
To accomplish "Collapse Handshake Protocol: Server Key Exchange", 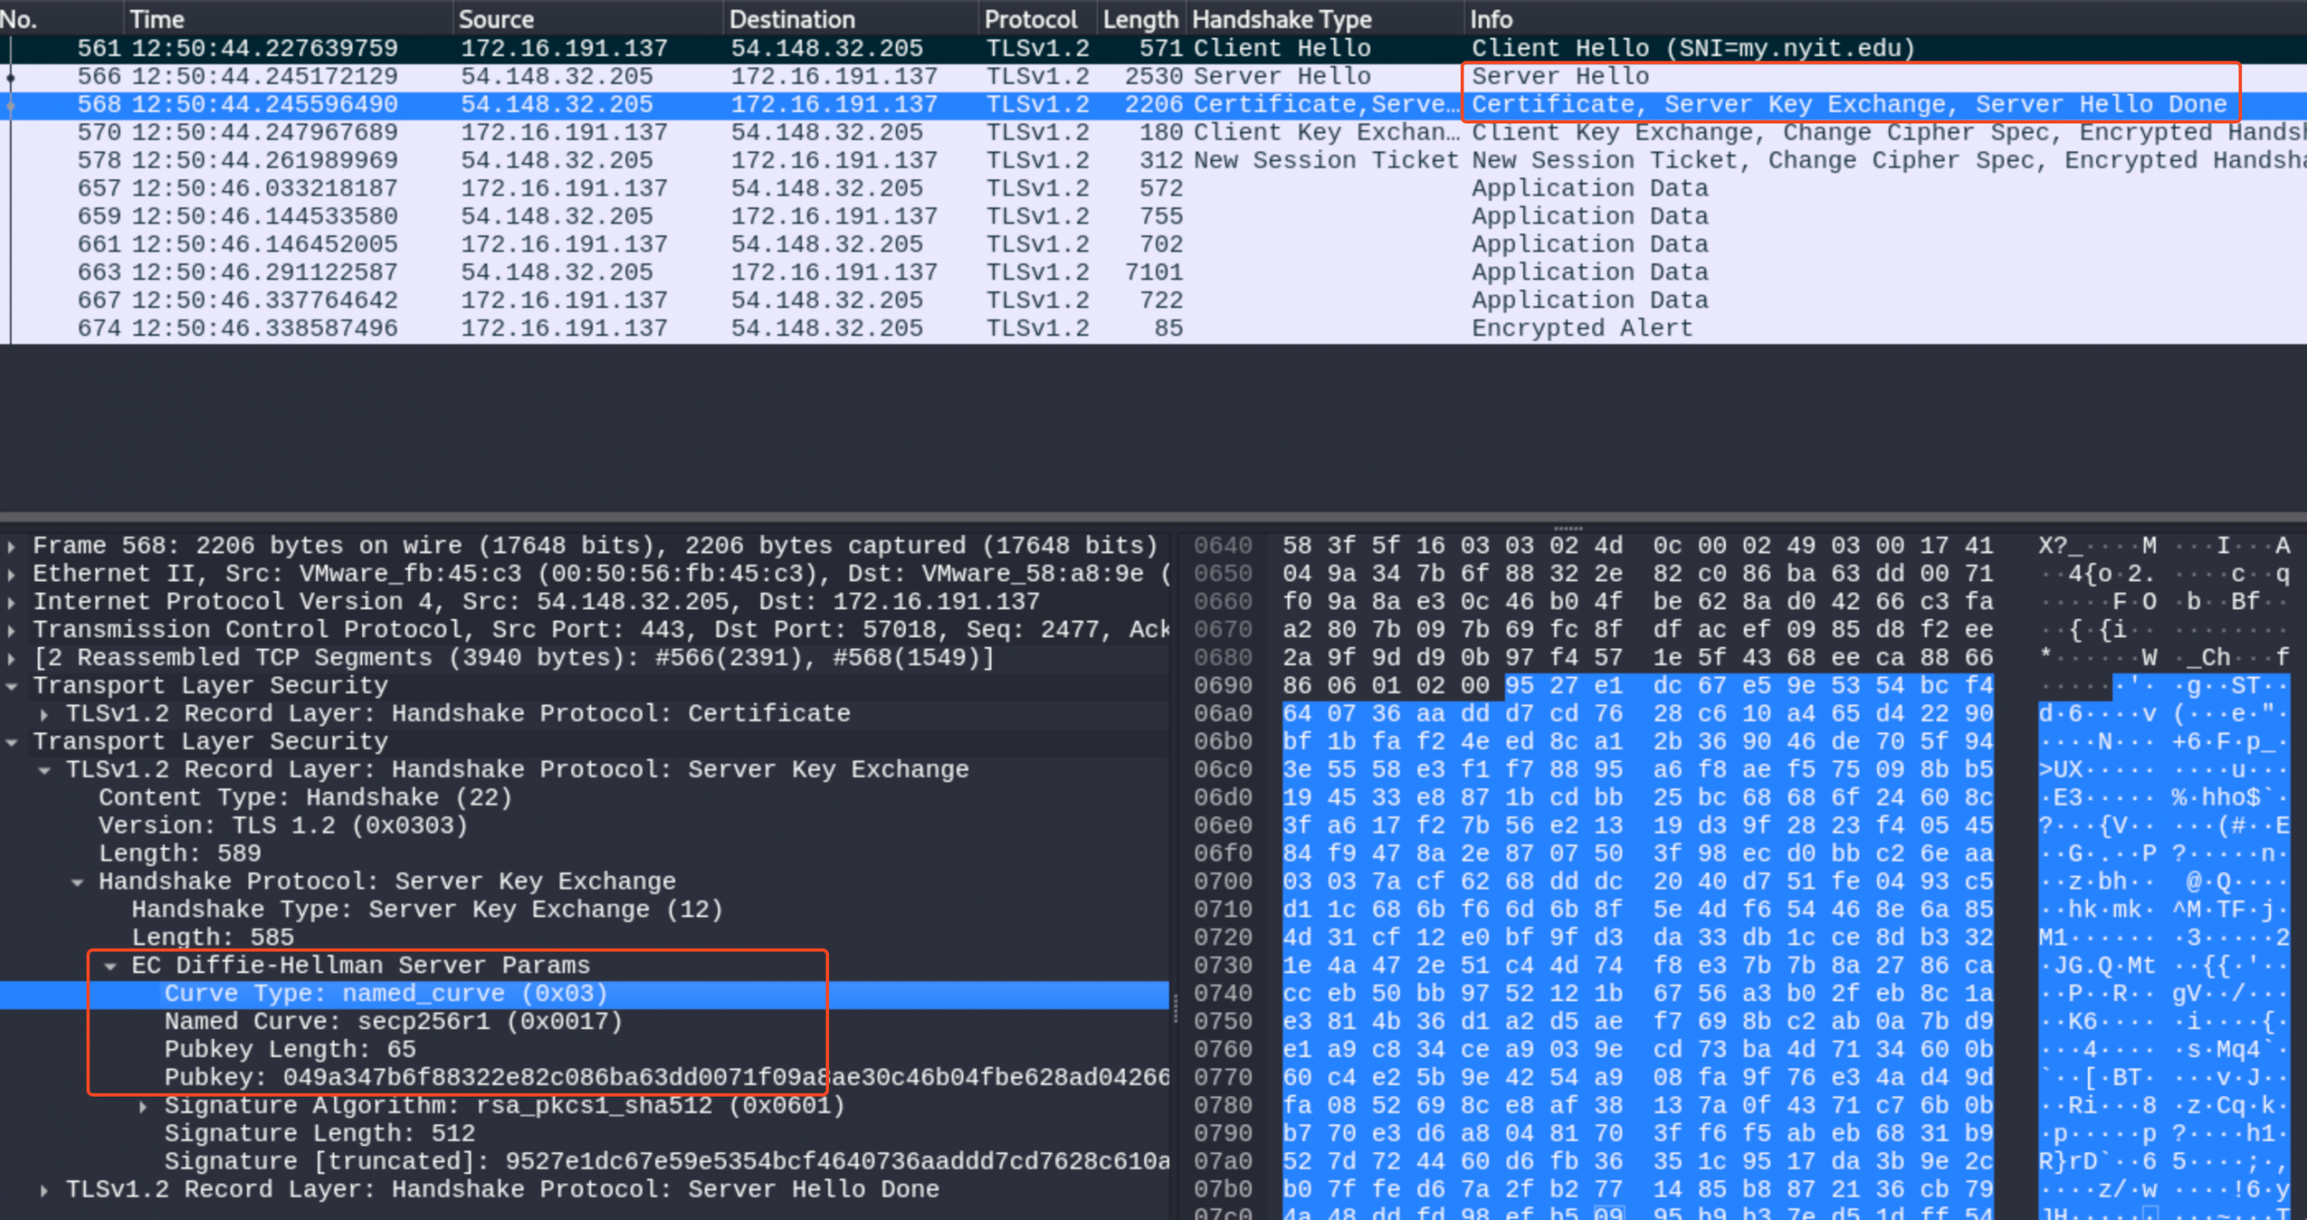I will (x=78, y=882).
